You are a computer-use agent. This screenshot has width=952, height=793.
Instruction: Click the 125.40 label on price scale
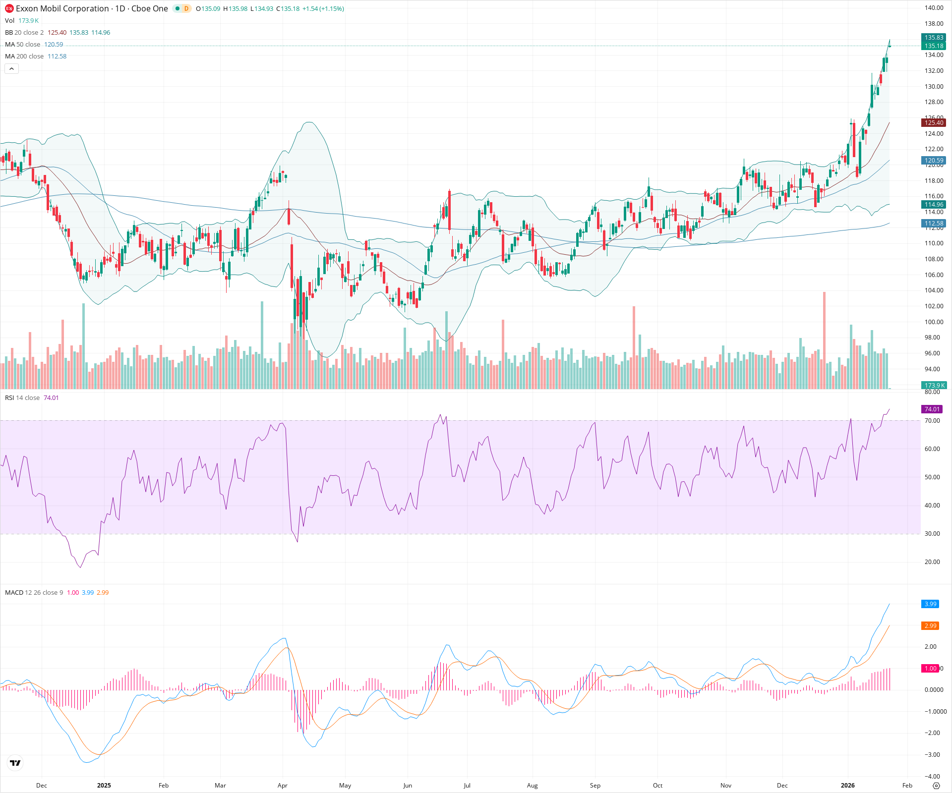coord(934,122)
